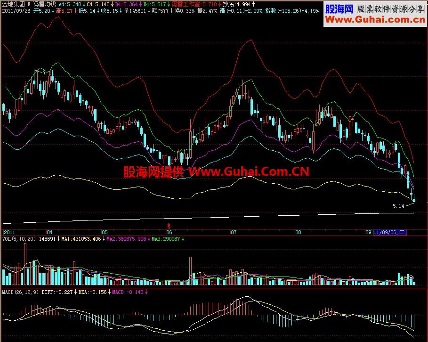Click the VOL(5,10,20) indicator title

19,239
